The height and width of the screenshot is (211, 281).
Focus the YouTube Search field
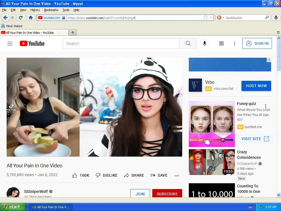pyautogui.click(x=121, y=43)
